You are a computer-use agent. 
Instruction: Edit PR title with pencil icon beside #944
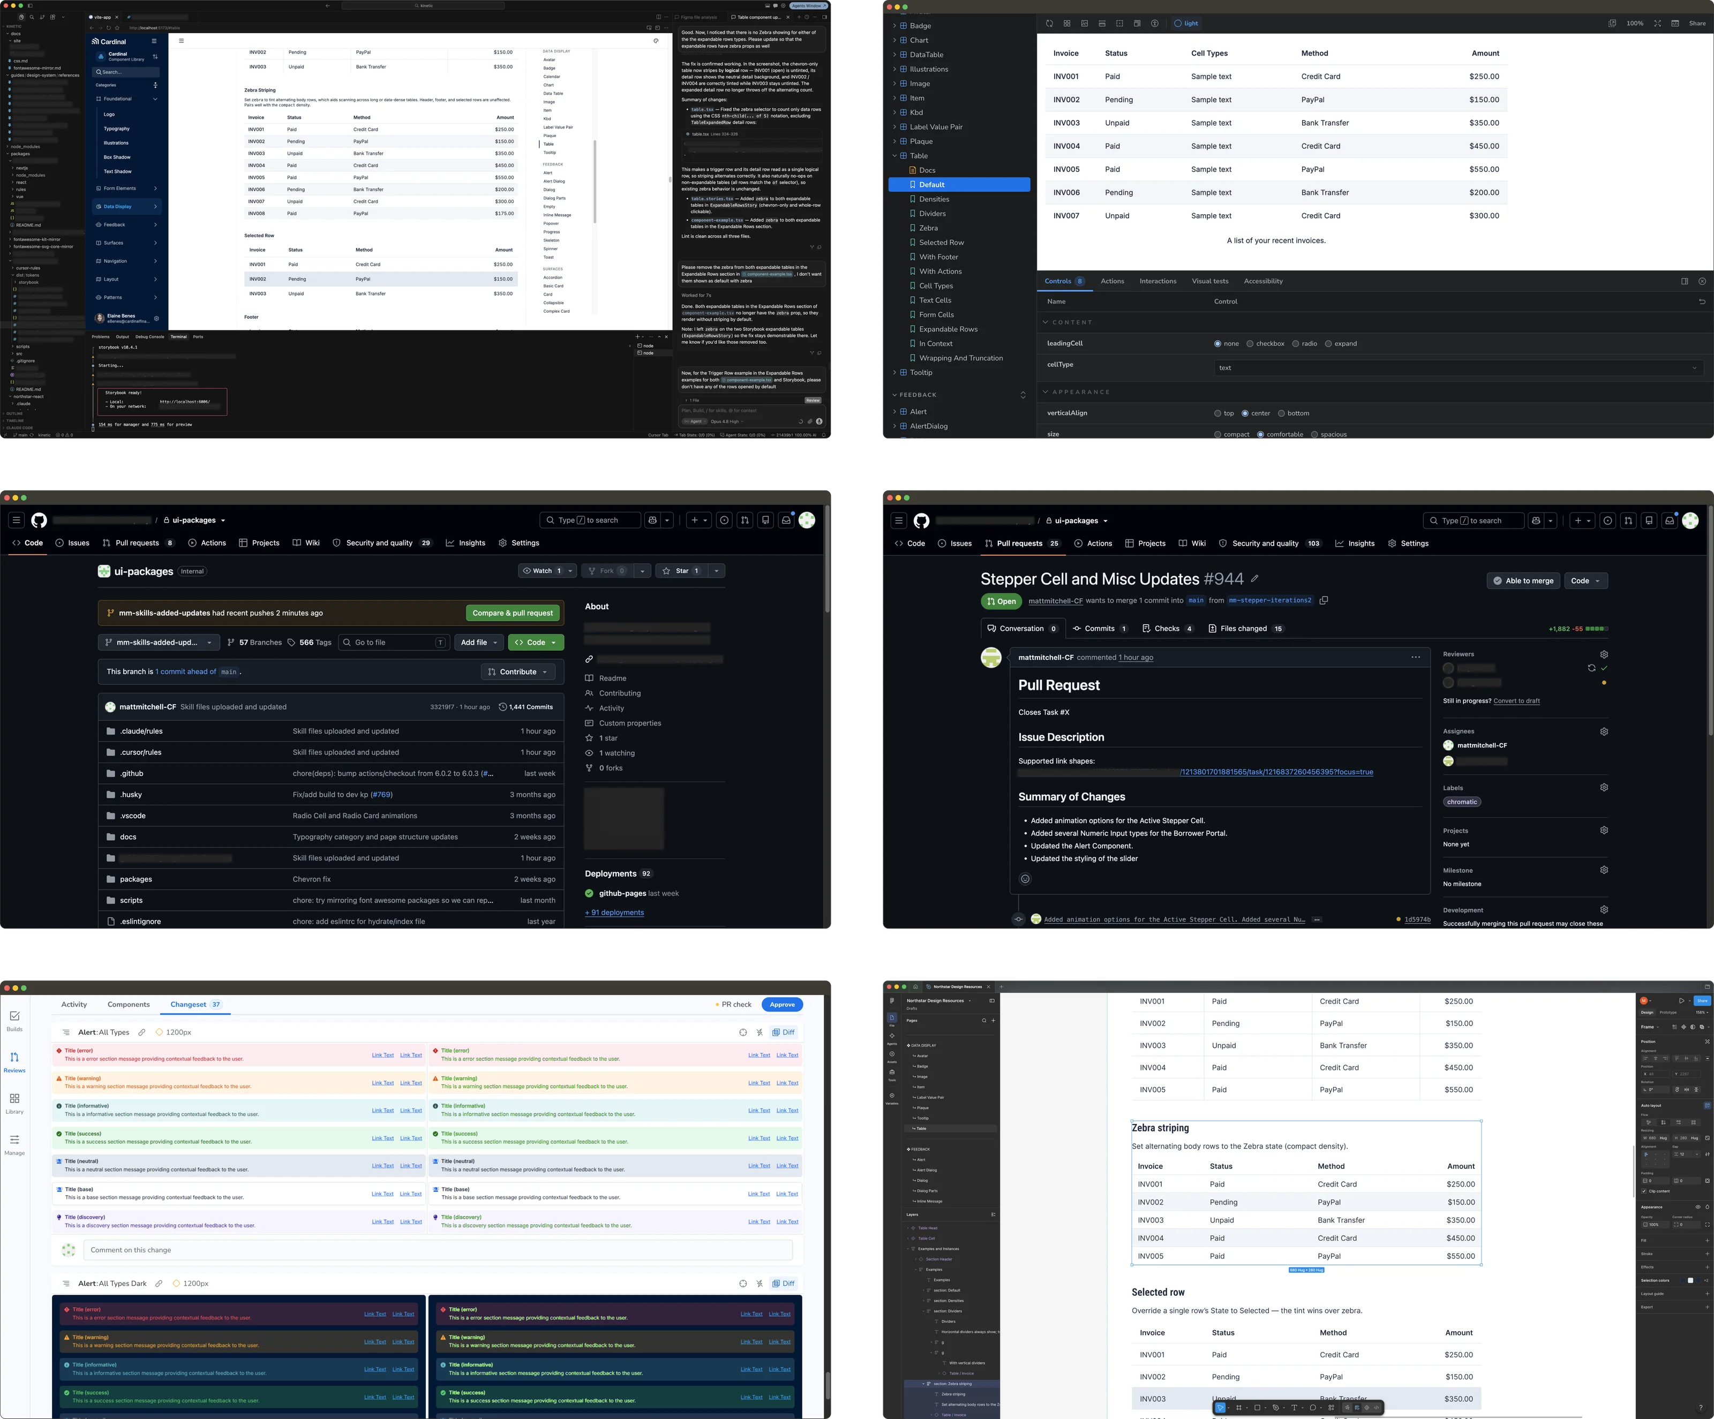pyautogui.click(x=1254, y=578)
